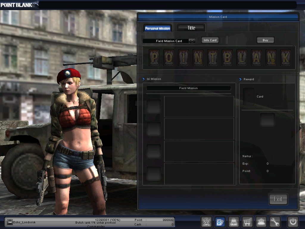Screen dimensions: 305x229
Task: Click the Point Blank logo
Action: pos(19,4)
